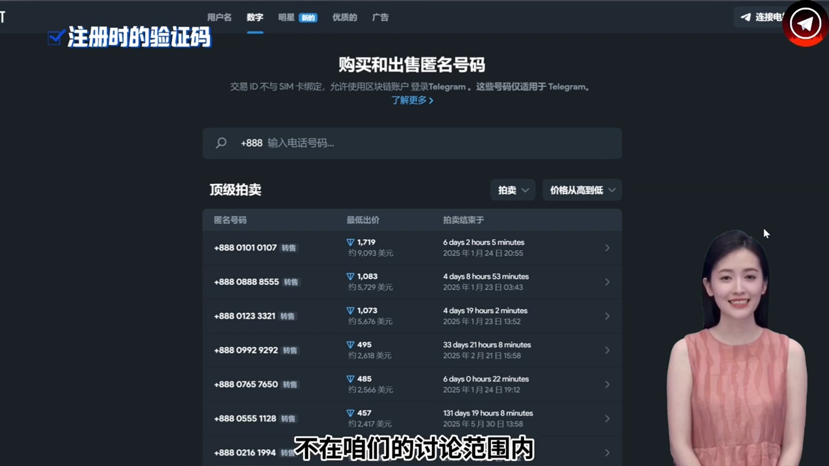Click the paper plane icon in 连接 button
The image size is (829, 466).
pyautogui.click(x=746, y=17)
